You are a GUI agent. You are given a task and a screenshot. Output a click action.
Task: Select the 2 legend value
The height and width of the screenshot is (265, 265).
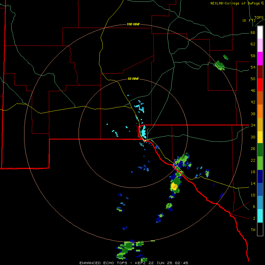click(x=254, y=218)
